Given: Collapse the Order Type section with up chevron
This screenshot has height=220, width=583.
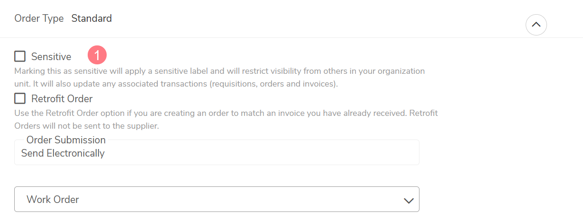Looking at the screenshot, I should pyautogui.click(x=536, y=25).
